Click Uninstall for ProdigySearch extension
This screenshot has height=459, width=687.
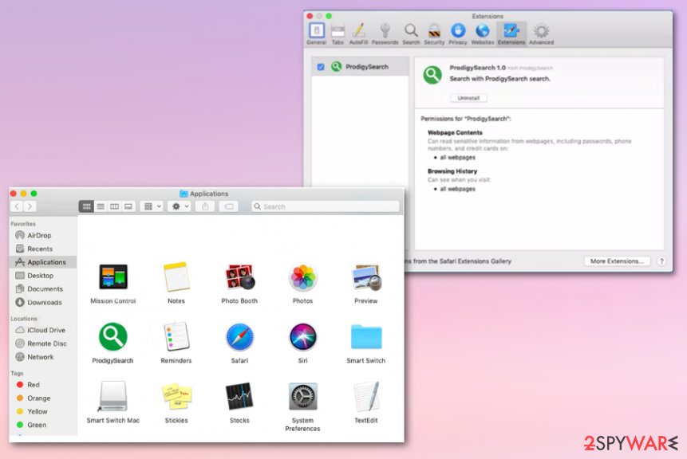click(468, 98)
